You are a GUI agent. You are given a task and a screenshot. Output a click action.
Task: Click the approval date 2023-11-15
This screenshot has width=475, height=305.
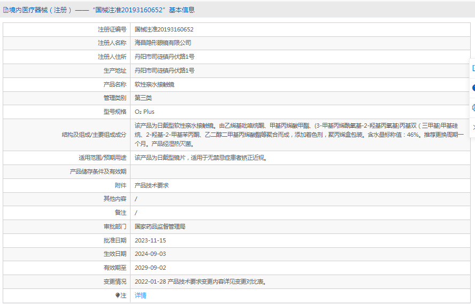click(x=150, y=240)
